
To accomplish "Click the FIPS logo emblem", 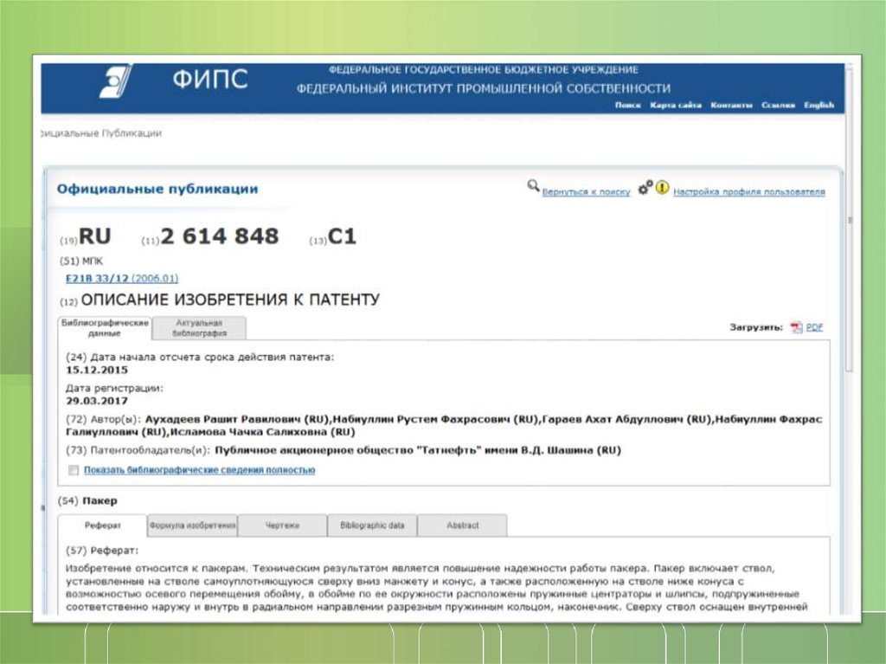I will click(116, 81).
